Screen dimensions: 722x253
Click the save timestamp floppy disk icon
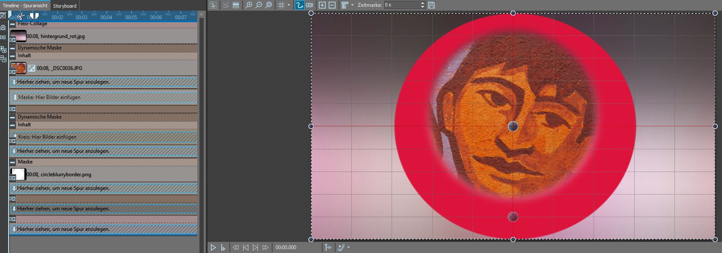pos(431,5)
